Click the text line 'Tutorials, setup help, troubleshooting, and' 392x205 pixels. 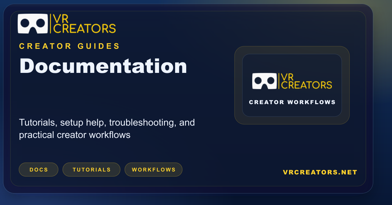pos(107,123)
